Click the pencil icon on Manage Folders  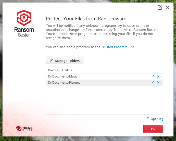point(51,61)
